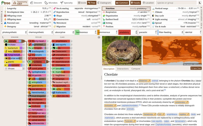Image resolution: width=203 pixels, height=126 pixels.
Task: Open the salps link
Action: click(166, 121)
